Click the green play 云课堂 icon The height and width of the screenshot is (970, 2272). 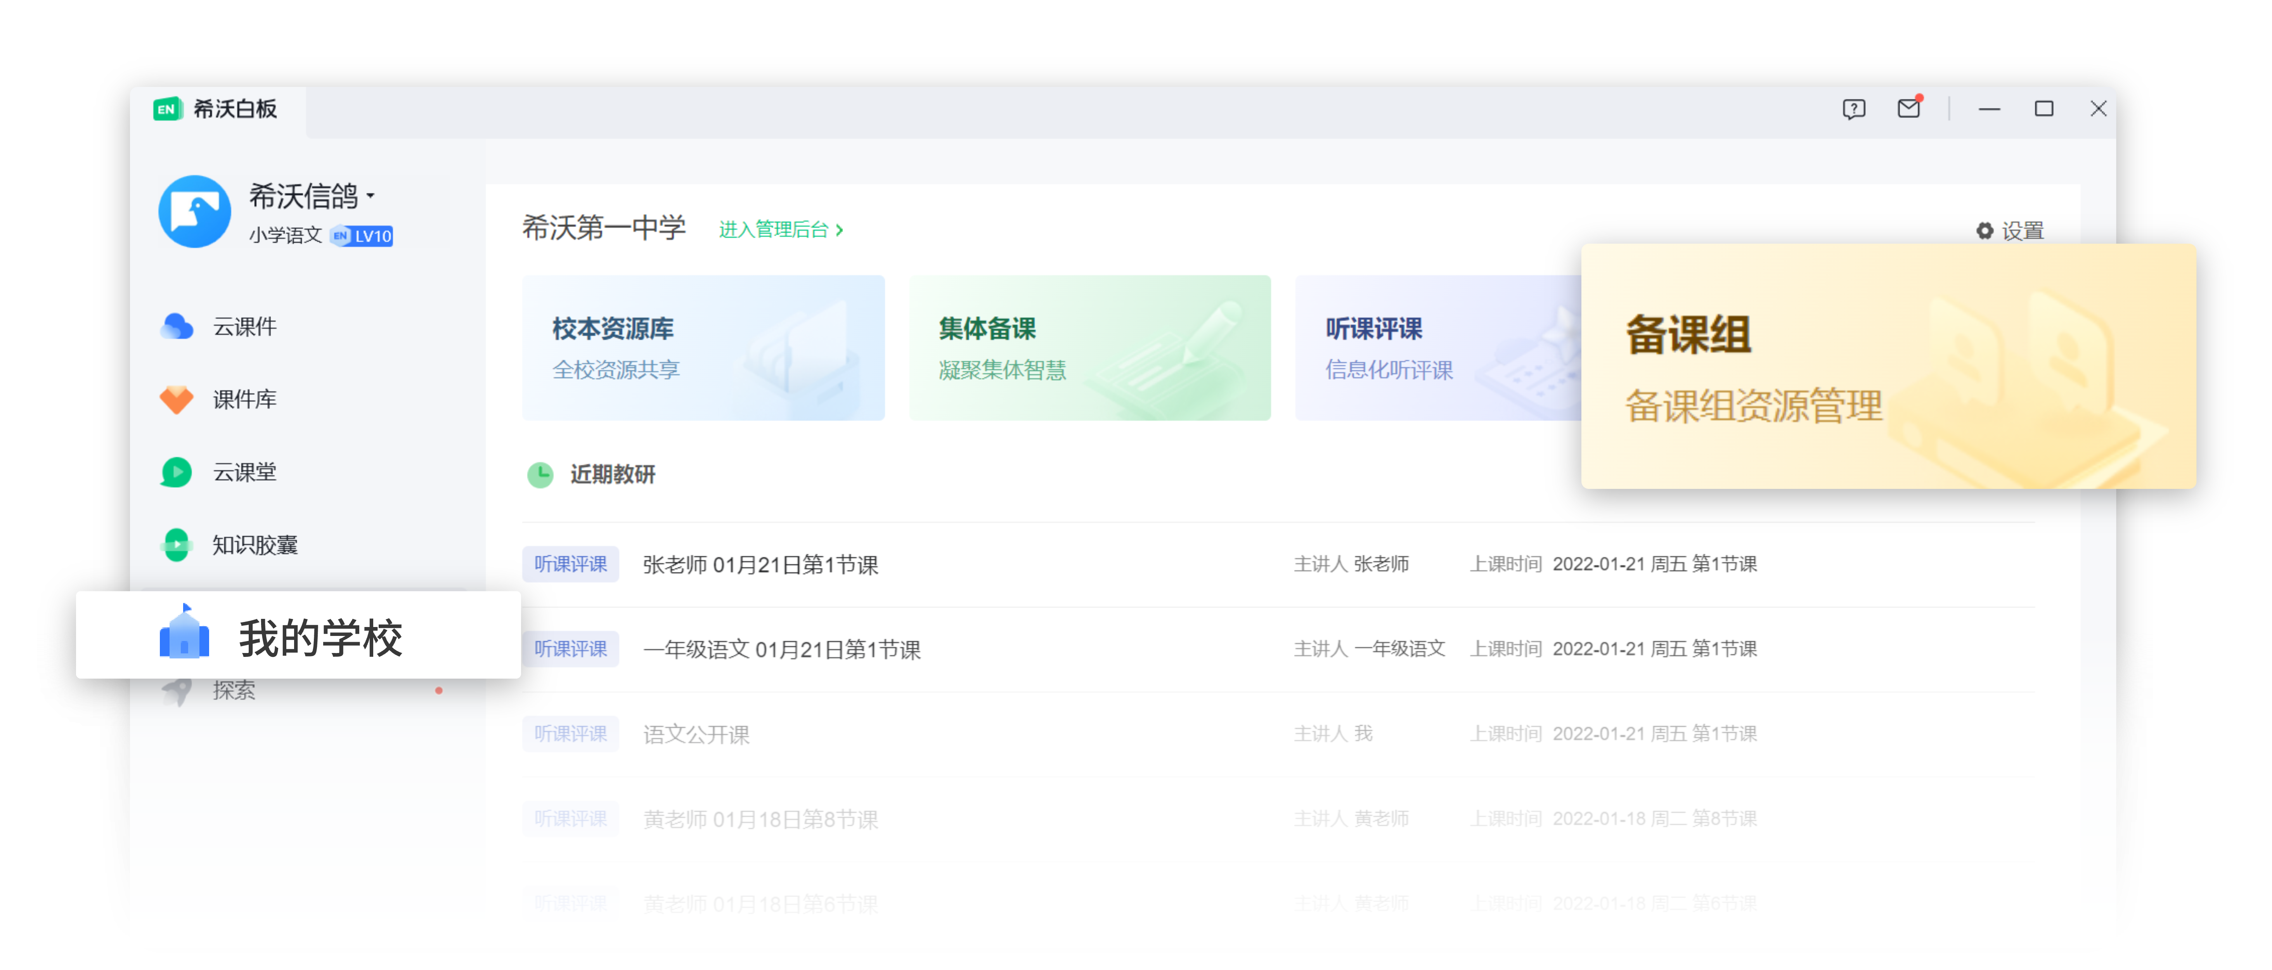pos(177,473)
